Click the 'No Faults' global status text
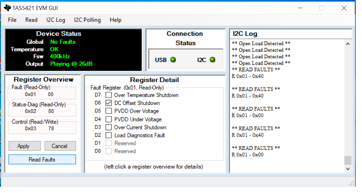This screenshot has height=193, width=362. coord(63,42)
